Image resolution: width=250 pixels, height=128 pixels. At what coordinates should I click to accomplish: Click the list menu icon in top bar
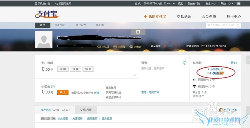(238, 3)
